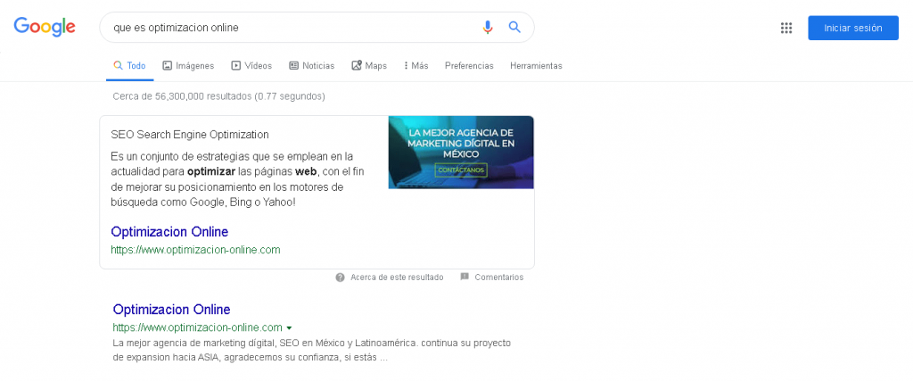This screenshot has height=381, width=913.
Task: Click the snippet paragraph starting 'Es un conjunto de estrategias'
Action: [x=236, y=179]
